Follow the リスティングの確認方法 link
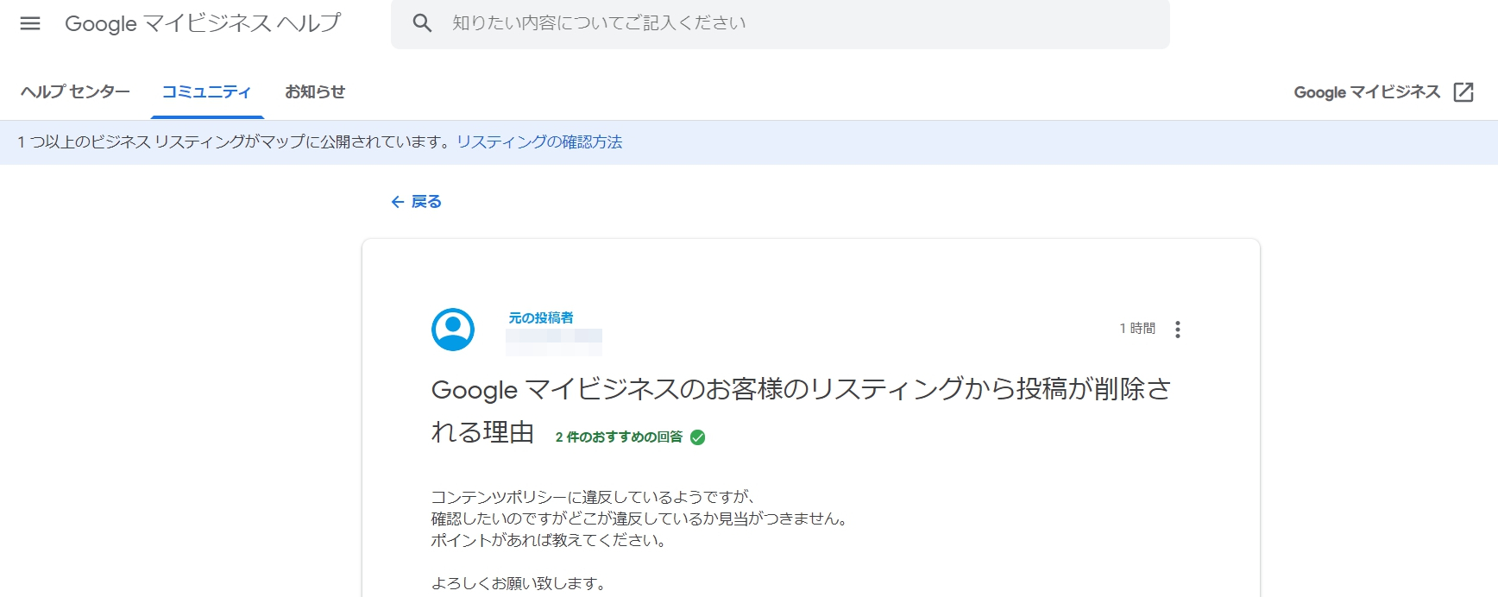 point(539,142)
